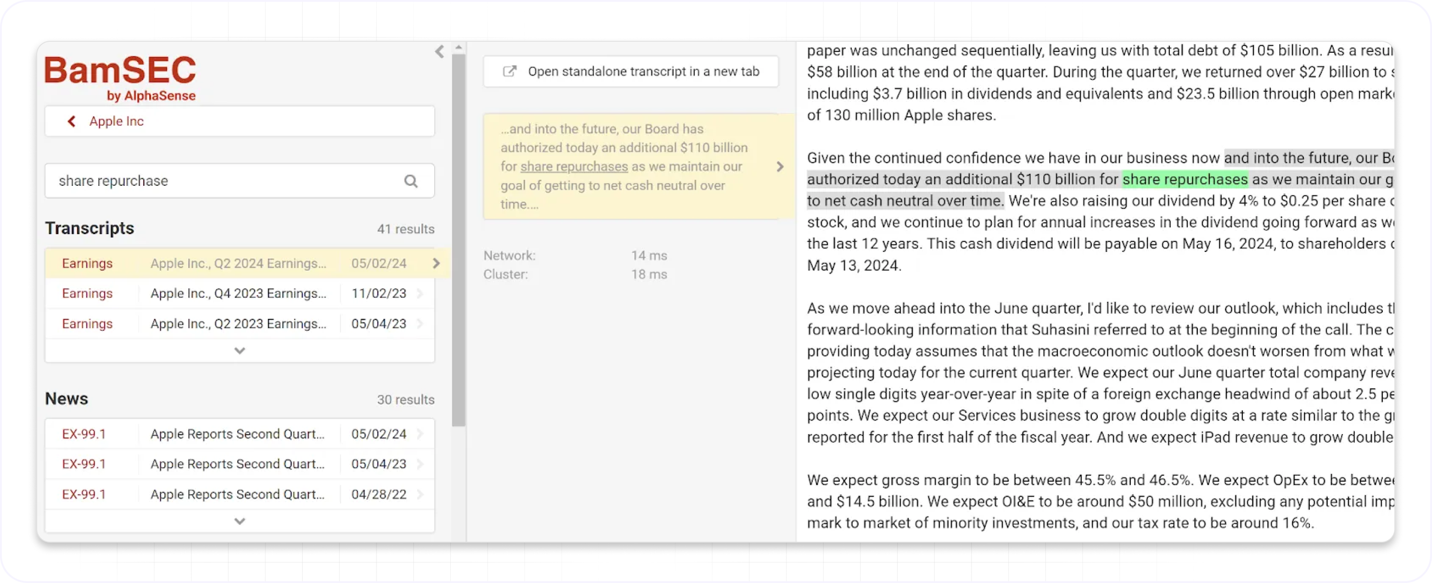Click the share repurchase search field
1432x583 pixels.
222,181
